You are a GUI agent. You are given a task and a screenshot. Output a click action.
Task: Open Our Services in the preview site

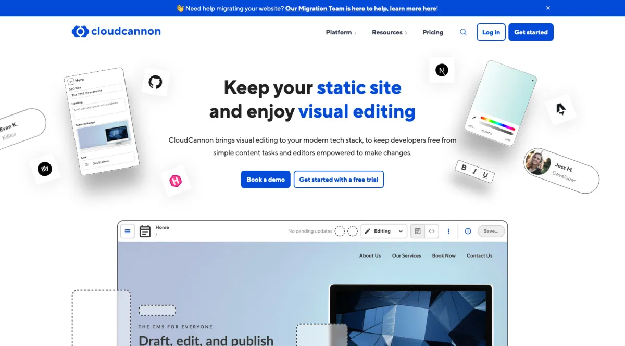coord(406,255)
